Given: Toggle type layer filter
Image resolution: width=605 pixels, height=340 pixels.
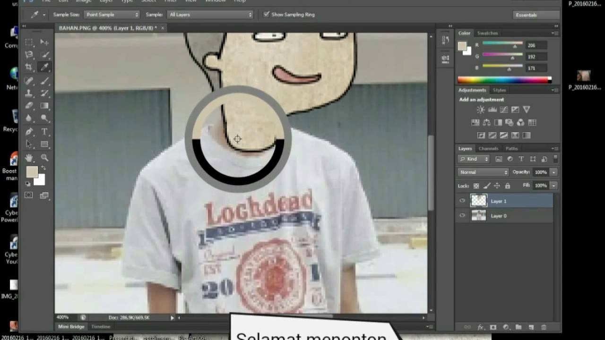Looking at the screenshot, I should pos(521,159).
